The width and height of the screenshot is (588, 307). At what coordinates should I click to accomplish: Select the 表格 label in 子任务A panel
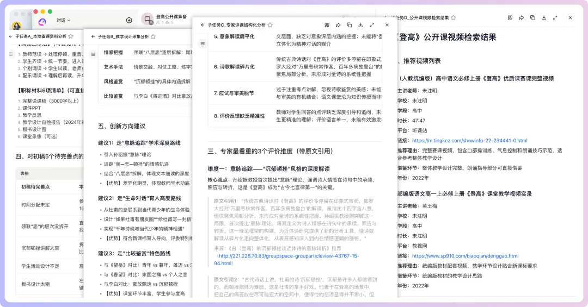click(24, 173)
